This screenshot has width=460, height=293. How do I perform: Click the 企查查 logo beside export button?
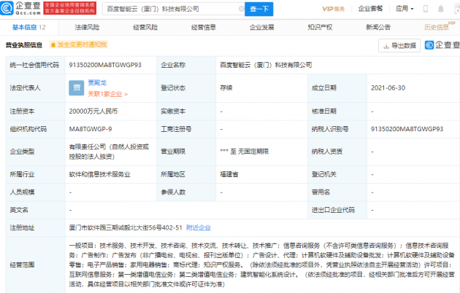tap(442, 45)
